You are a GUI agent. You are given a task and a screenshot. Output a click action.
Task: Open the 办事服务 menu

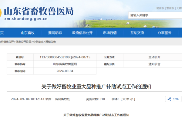click(164, 33)
